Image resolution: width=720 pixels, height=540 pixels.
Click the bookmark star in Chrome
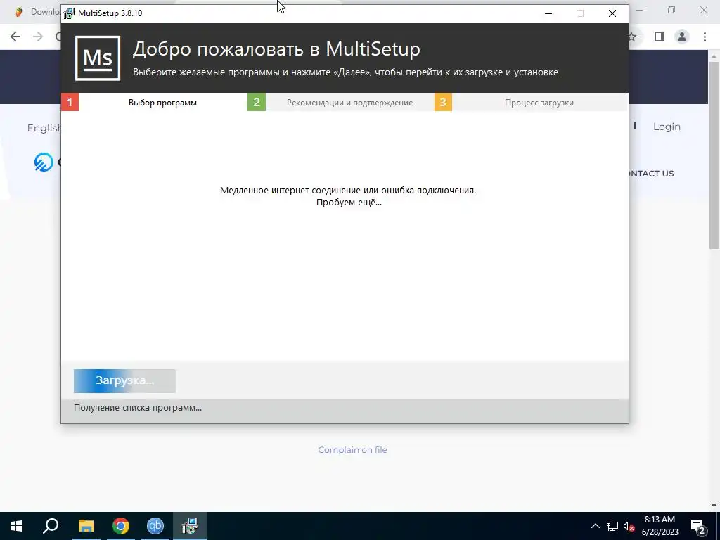click(633, 37)
